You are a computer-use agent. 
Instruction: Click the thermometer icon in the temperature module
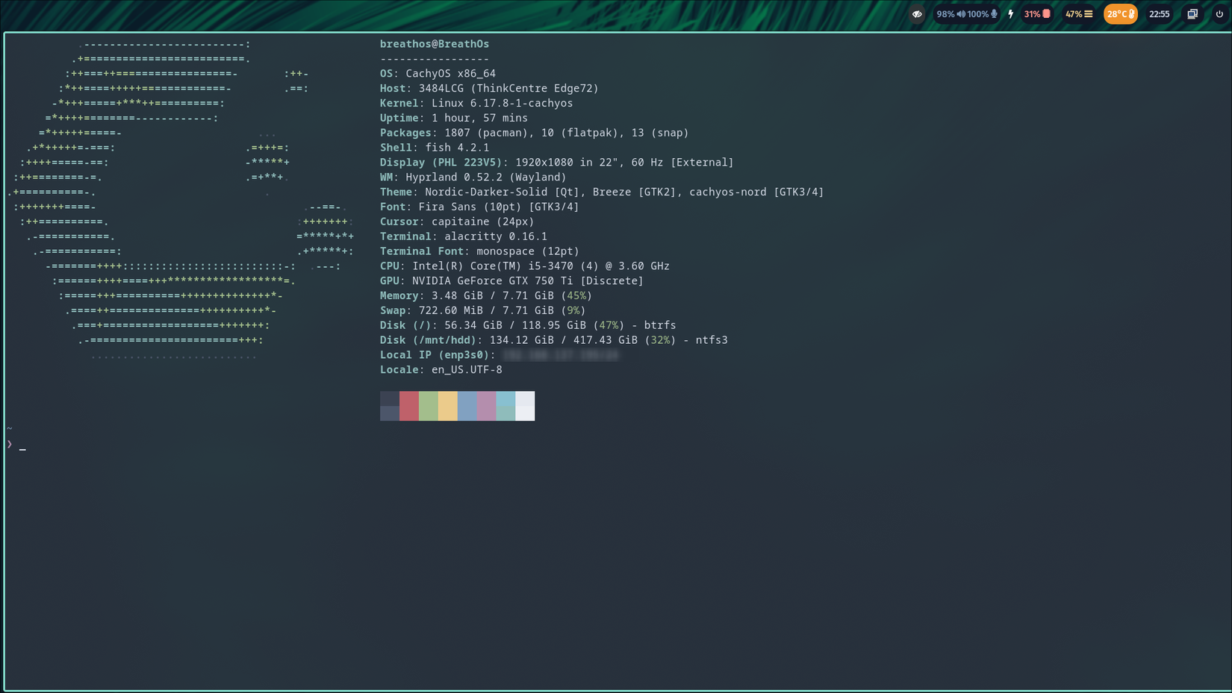click(1130, 13)
